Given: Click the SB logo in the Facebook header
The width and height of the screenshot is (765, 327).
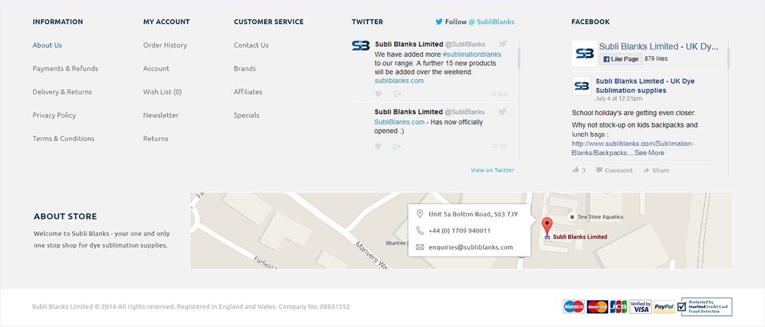Looking at the screenshot, I should [x=584, y=53].
